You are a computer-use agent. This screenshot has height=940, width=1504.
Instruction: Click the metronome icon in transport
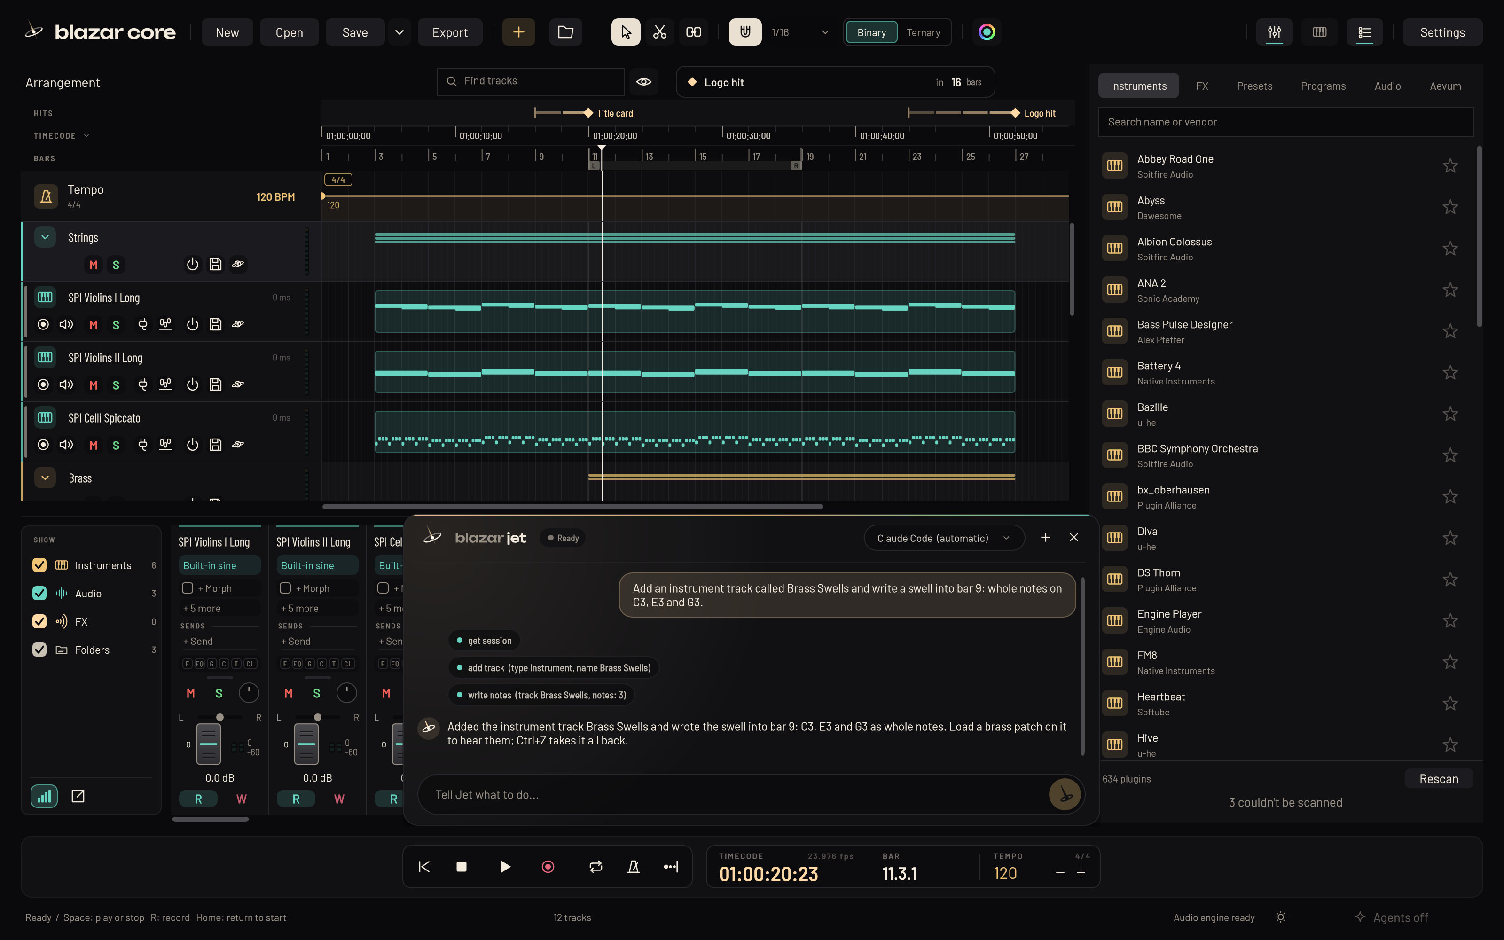(633, 867)
